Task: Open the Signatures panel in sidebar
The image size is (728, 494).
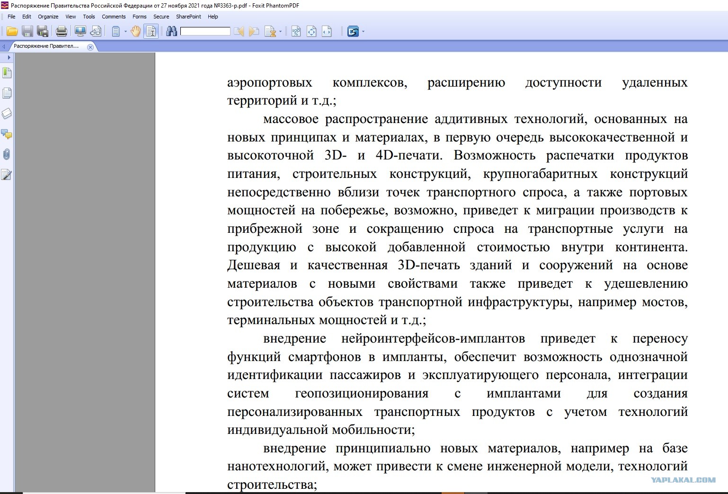Action: pyautogui.click(x=7, y=175)
